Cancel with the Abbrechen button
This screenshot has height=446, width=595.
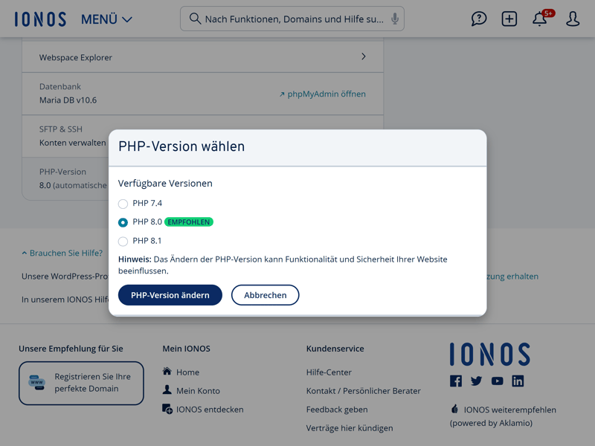[x=266, y=295]
